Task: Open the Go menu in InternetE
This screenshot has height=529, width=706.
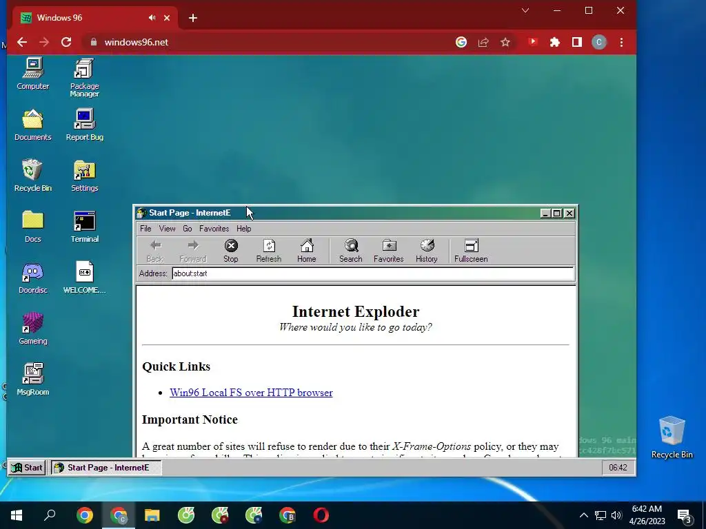Action: 188,229
